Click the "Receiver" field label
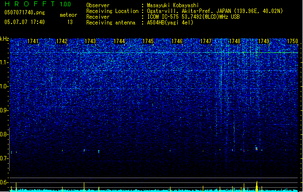The width and height of the screenshot is (303, 192). pyautogui.click(x=98, y=17)
